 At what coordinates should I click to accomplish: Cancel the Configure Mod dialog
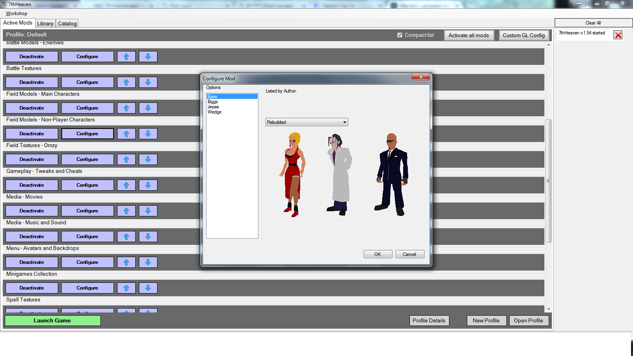410,254
